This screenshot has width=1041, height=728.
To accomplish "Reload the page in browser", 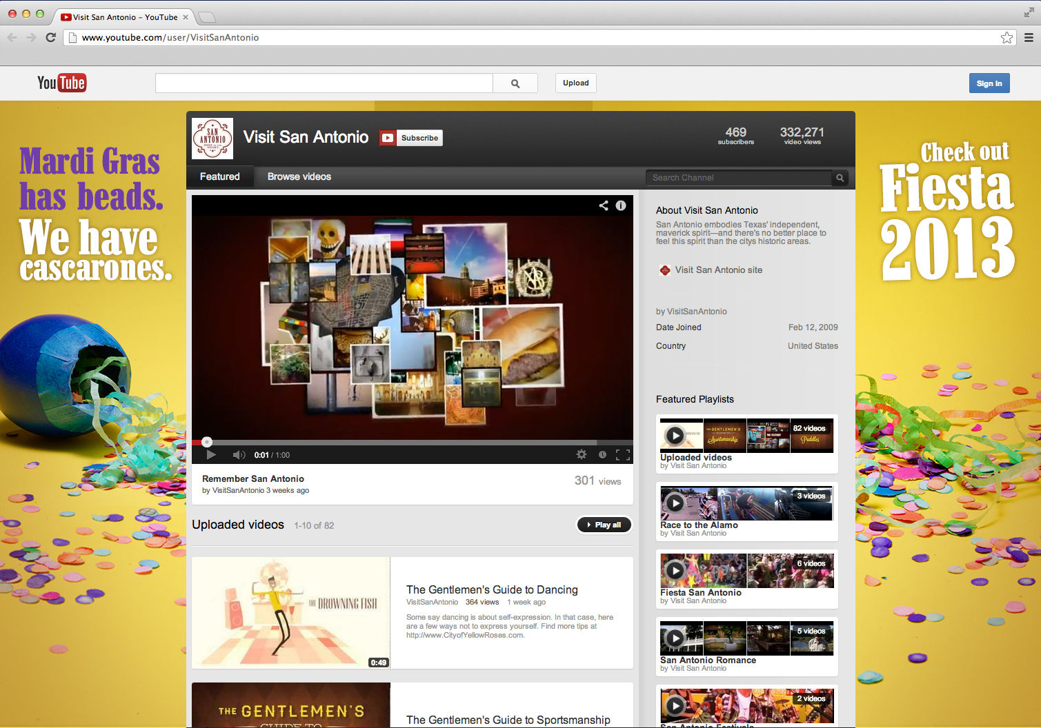I will [x=50, y=37].
